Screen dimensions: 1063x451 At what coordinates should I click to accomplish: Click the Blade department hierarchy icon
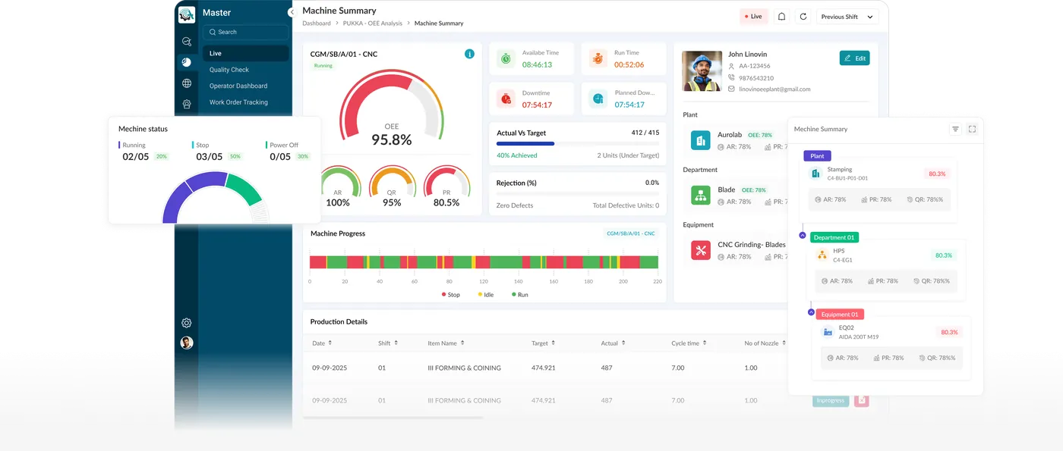click(x=701, y=196)
